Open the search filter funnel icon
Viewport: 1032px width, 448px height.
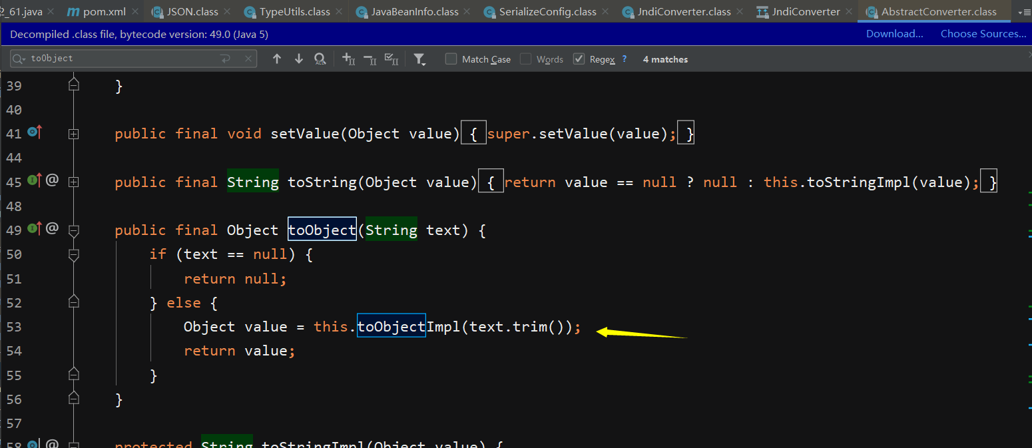pyautogui.click(x=419, y=59)
